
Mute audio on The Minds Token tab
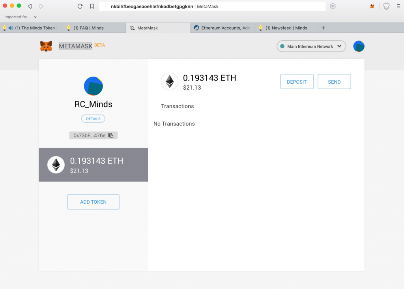coord(11,28)
